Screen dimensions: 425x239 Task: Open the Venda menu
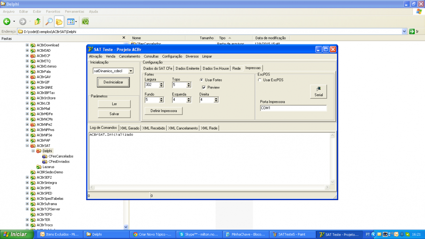[111, 56]
